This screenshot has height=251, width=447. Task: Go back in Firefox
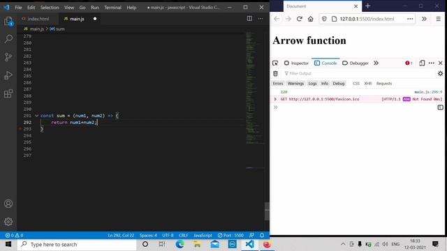tap(277, 19)
